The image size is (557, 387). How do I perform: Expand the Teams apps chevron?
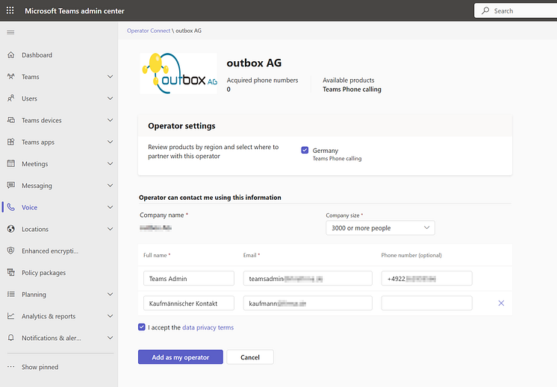110,142
